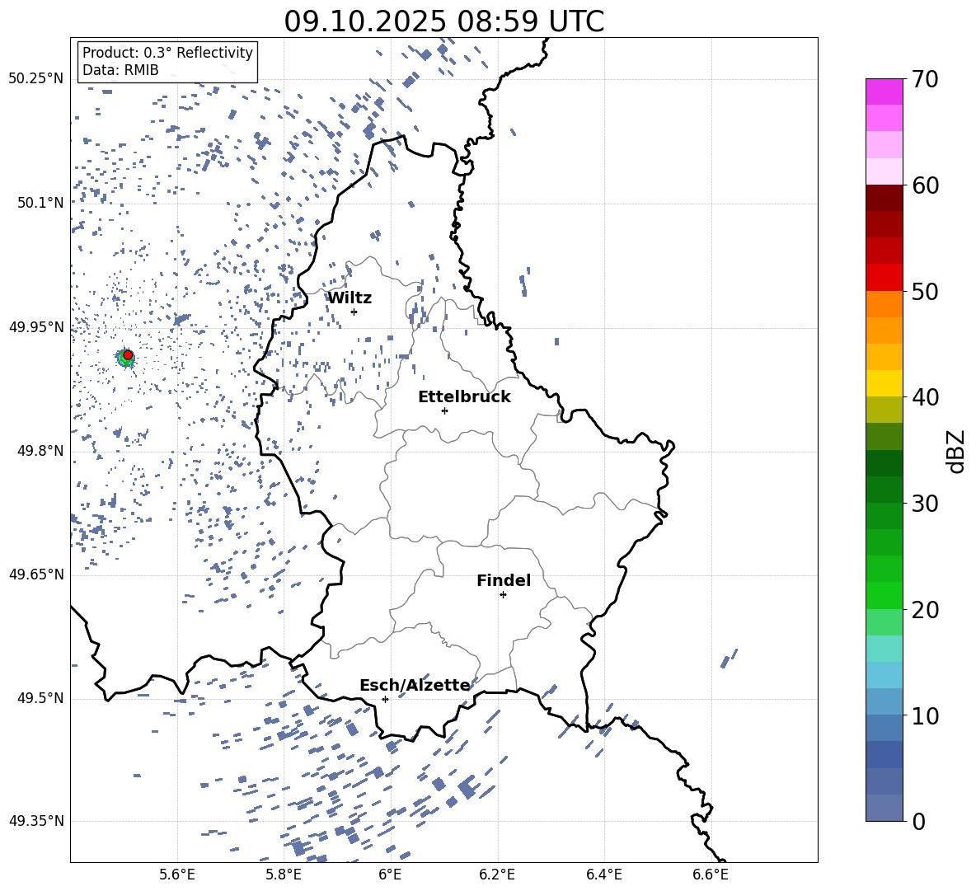Click the 40 value on colorbar

(x=924, y=397)
